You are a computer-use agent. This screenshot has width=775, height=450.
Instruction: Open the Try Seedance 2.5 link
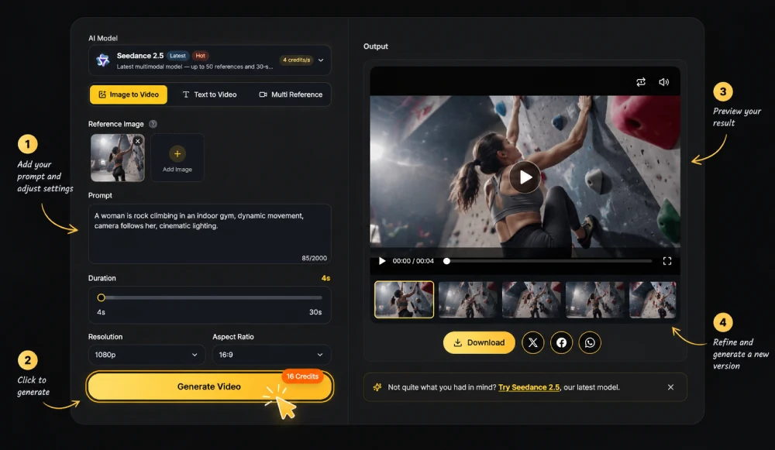click(x=529, y=387)
